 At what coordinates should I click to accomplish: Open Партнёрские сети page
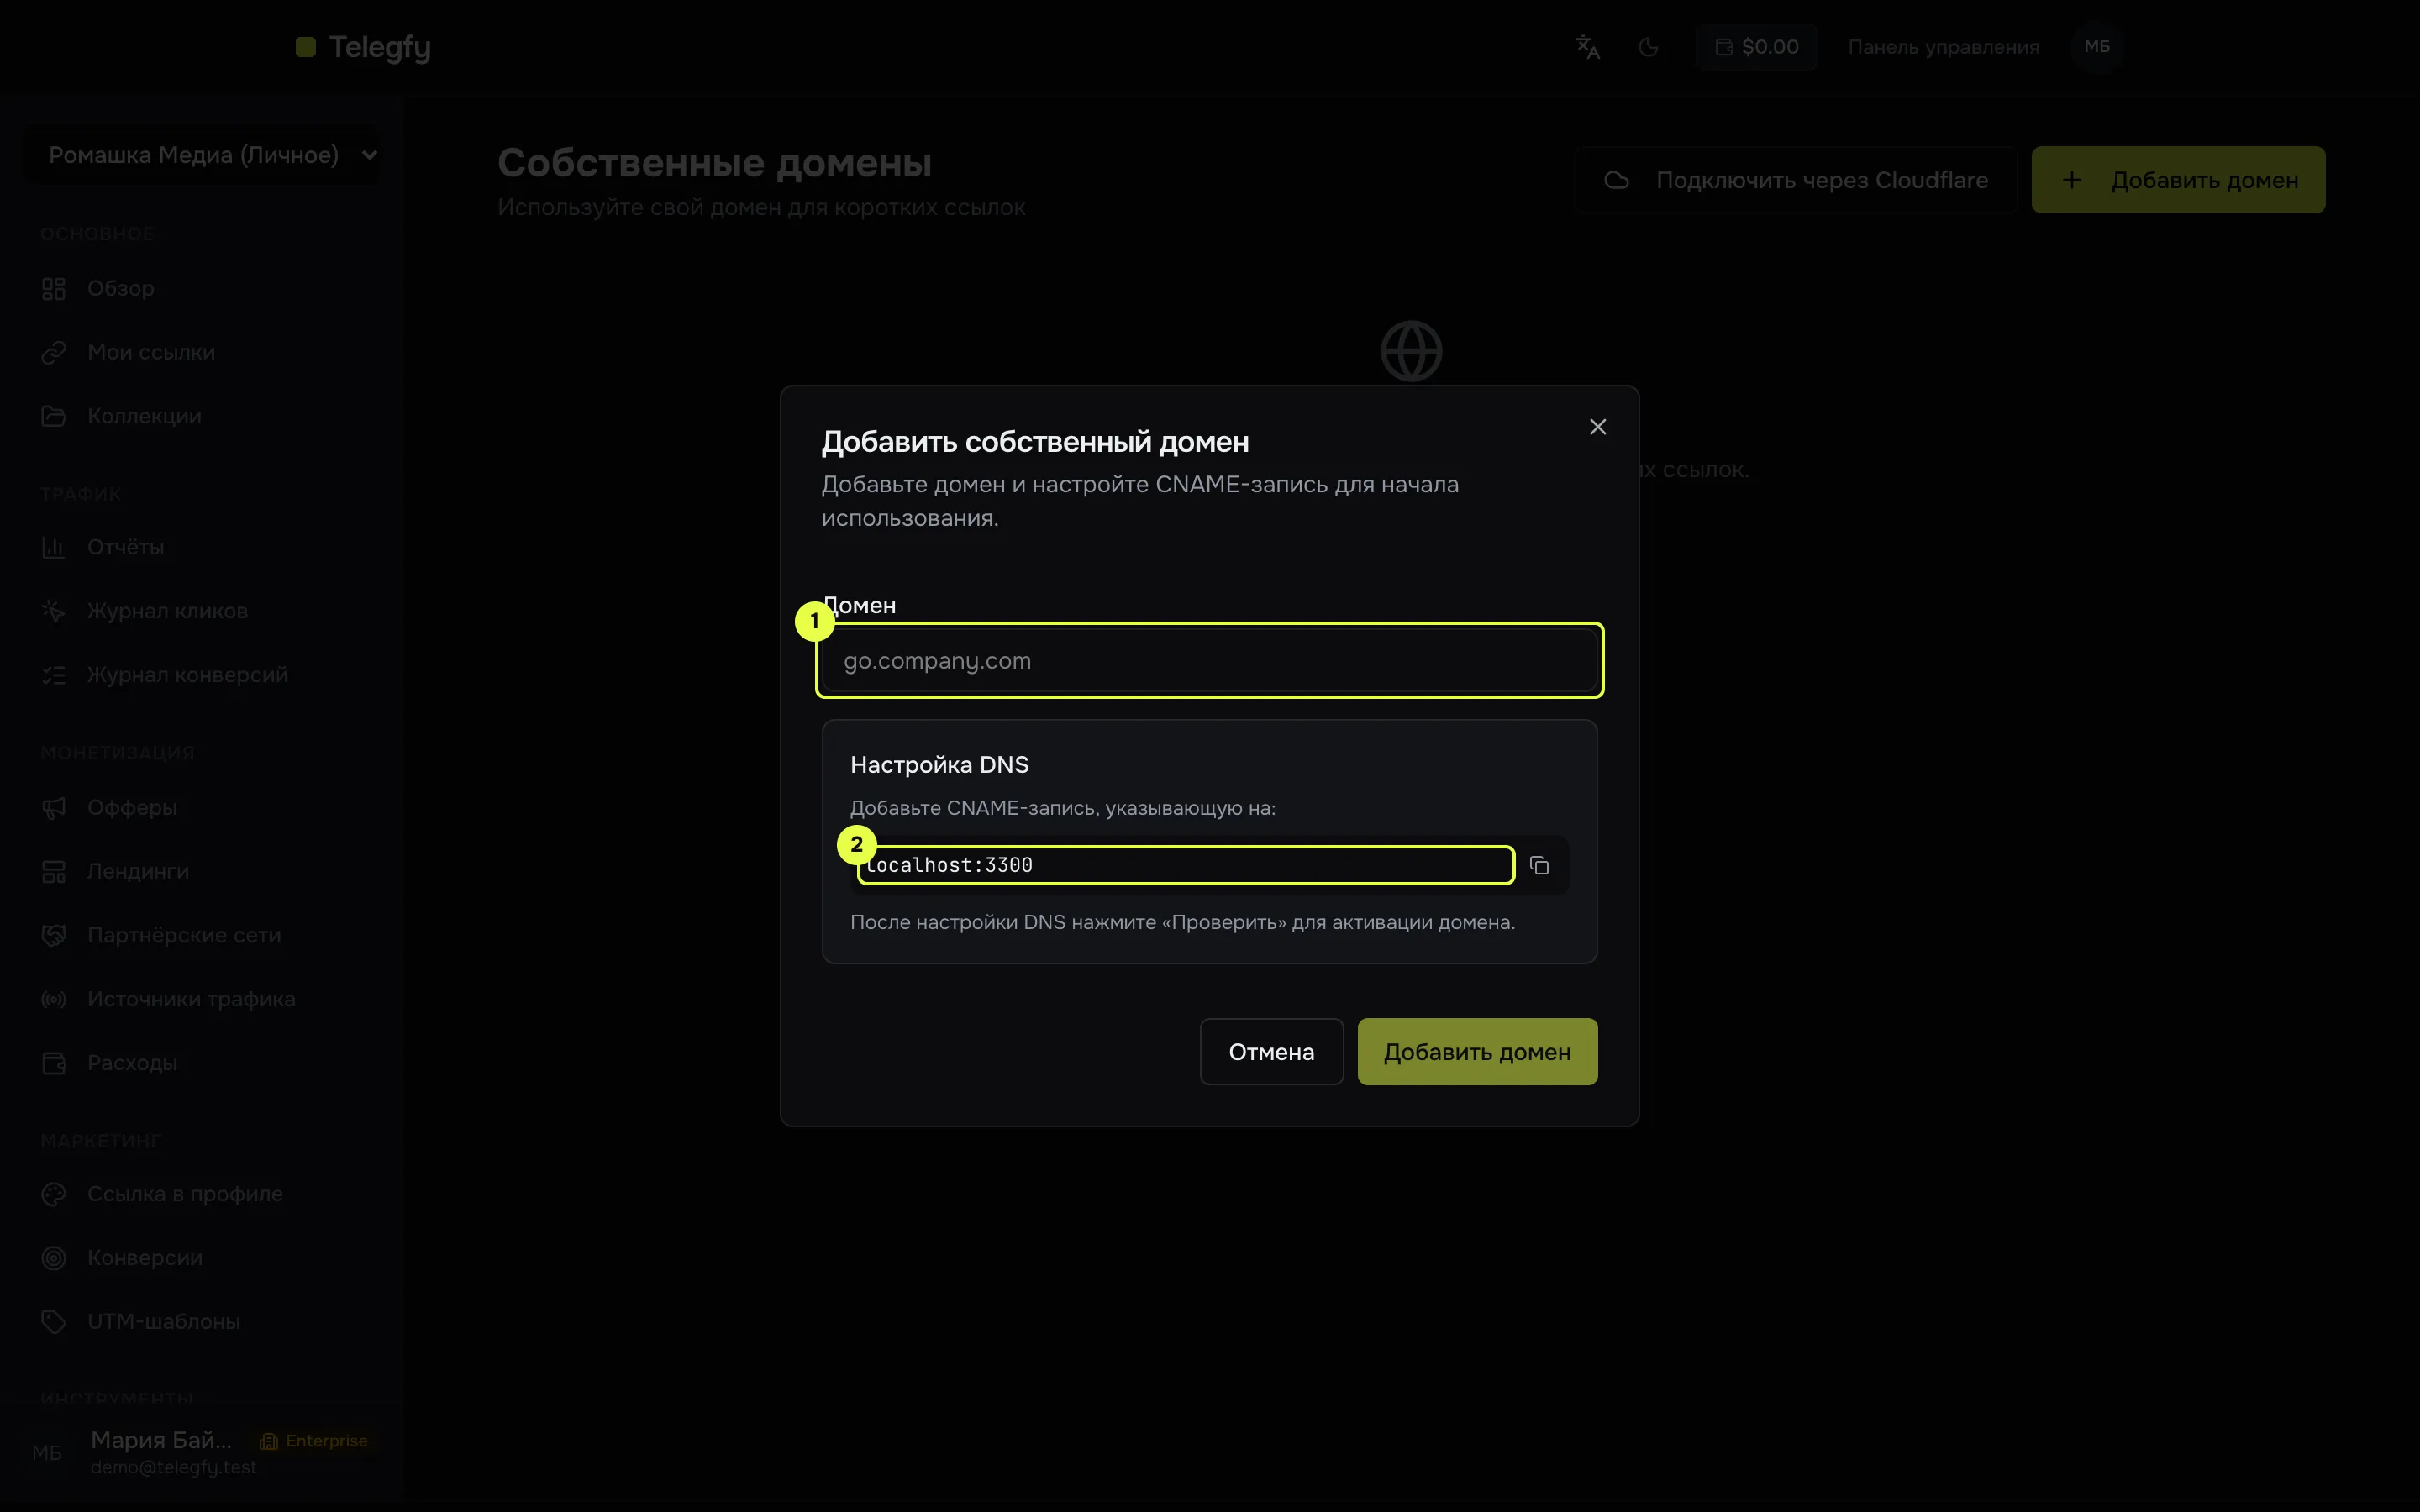pyautogui.click(x=184, y=935)
